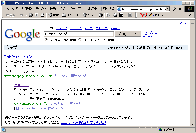This screenshot has width=196, height=133.
Task: Open the イメージ search link
Action: pos(62,28)
